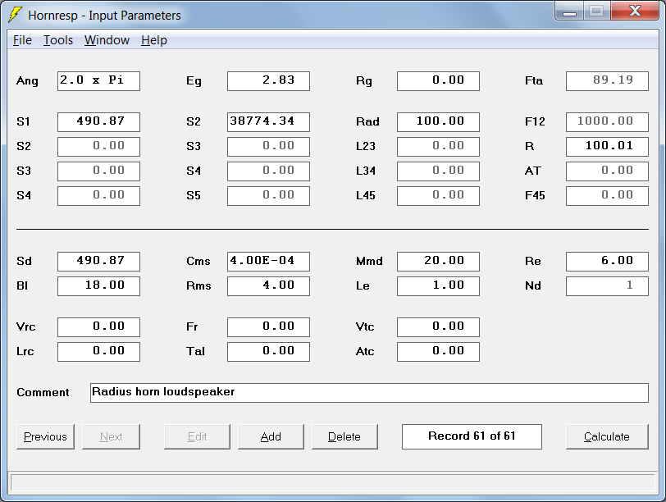Click the L45 input field

pyautogui.click(x=438, y=196)
